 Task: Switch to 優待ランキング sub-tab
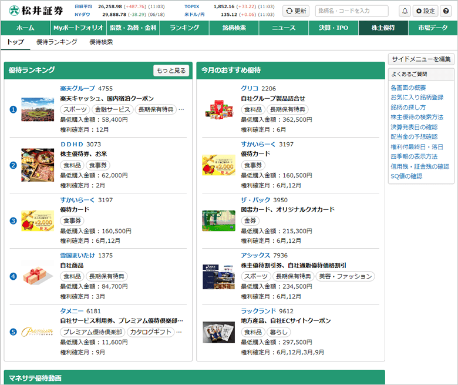57,42
